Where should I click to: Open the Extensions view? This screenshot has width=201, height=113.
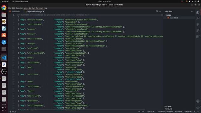[198, 36]
